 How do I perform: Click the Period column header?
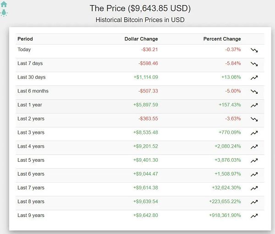[25, 39]
